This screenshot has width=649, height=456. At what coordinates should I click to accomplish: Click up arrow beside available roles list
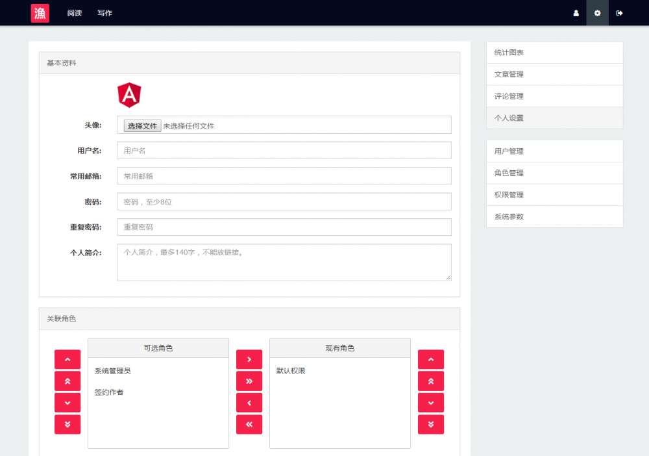pos(67,359)
